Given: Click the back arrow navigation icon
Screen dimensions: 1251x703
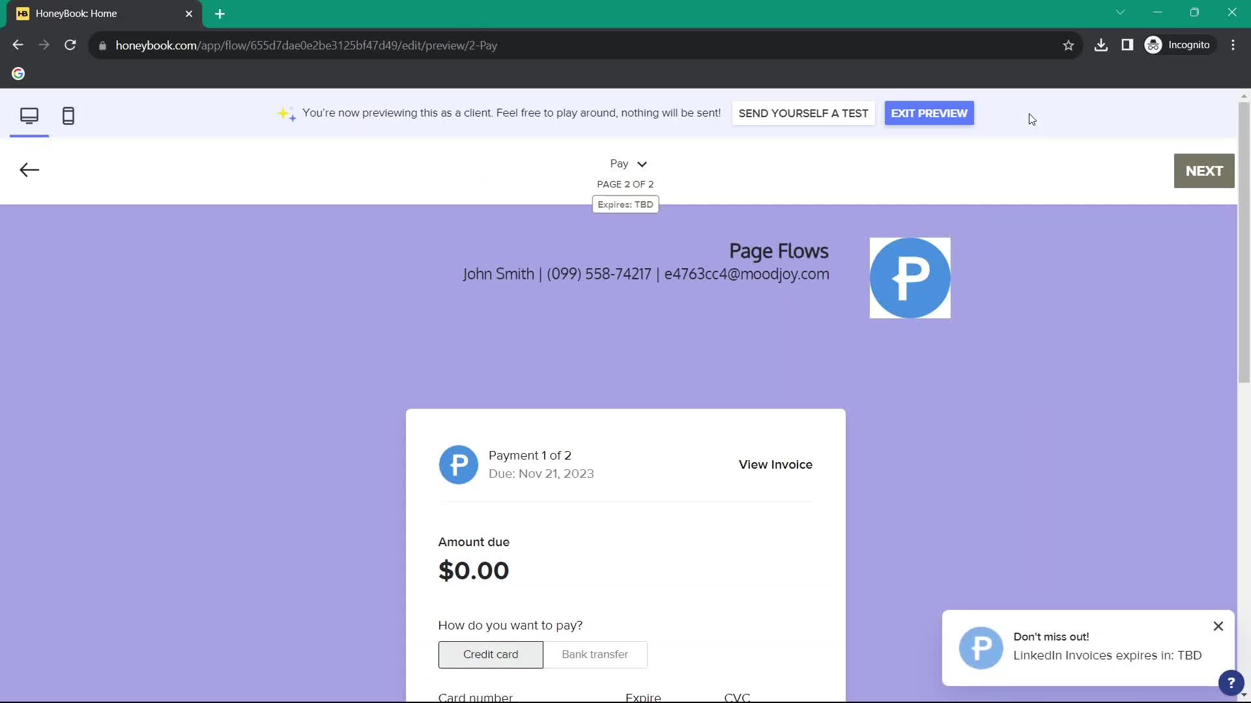Looking at the screenshot, I should (x=29, y=170).
